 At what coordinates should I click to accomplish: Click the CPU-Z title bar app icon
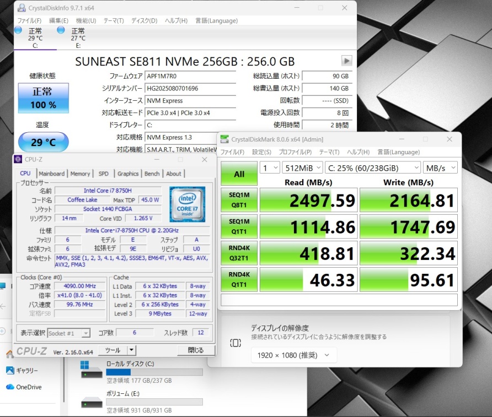click(x=18, y=159)
